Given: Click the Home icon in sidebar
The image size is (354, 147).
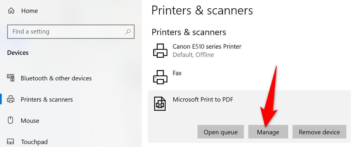Looking at the screenshot, I should pyautogui.click(x=11, y=11).
